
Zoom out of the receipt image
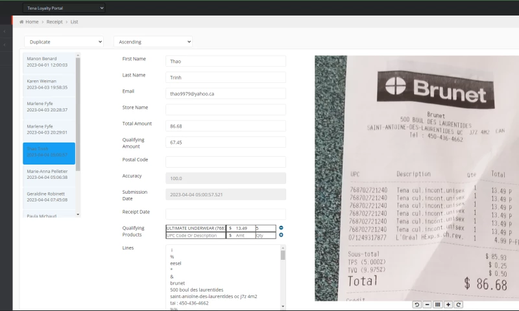[428, 305]
